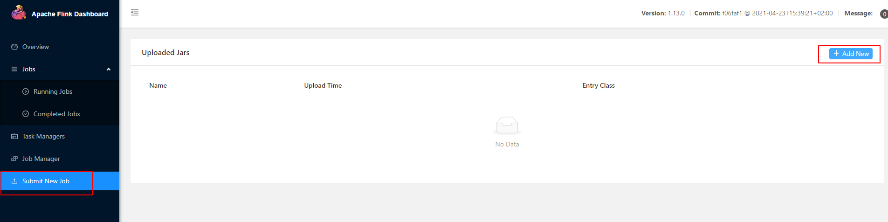Click the Running Jobs play icon
The height and width of the screenshot is (222, 888).
tap(26, 91)
